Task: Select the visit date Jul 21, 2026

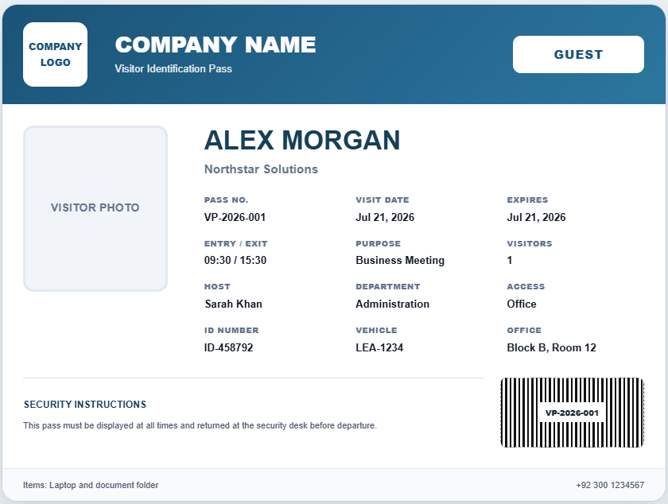Action: click(385, 217)
